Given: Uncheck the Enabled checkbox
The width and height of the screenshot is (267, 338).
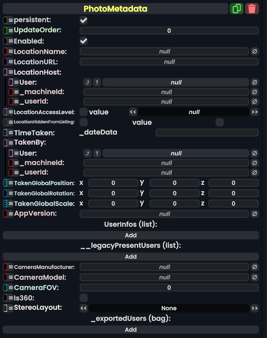Looking at the screenshot, I should tap(84, 41).
